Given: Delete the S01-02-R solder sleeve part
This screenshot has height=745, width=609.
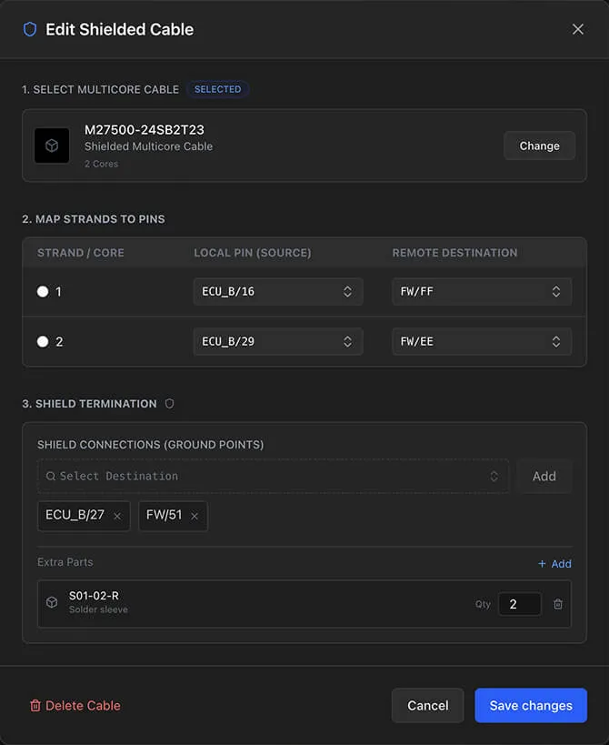Looking at the screenshot, I should [x=558, y=604].
